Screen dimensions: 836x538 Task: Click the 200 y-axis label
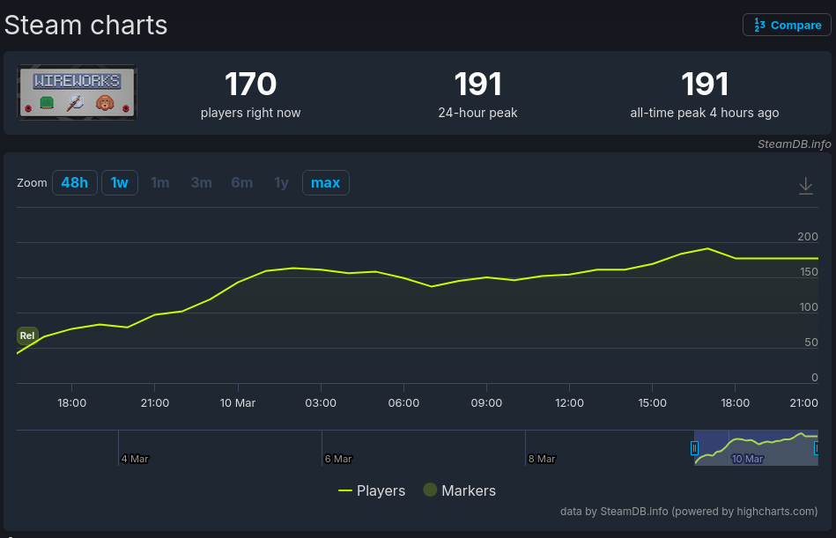point(807,237)
